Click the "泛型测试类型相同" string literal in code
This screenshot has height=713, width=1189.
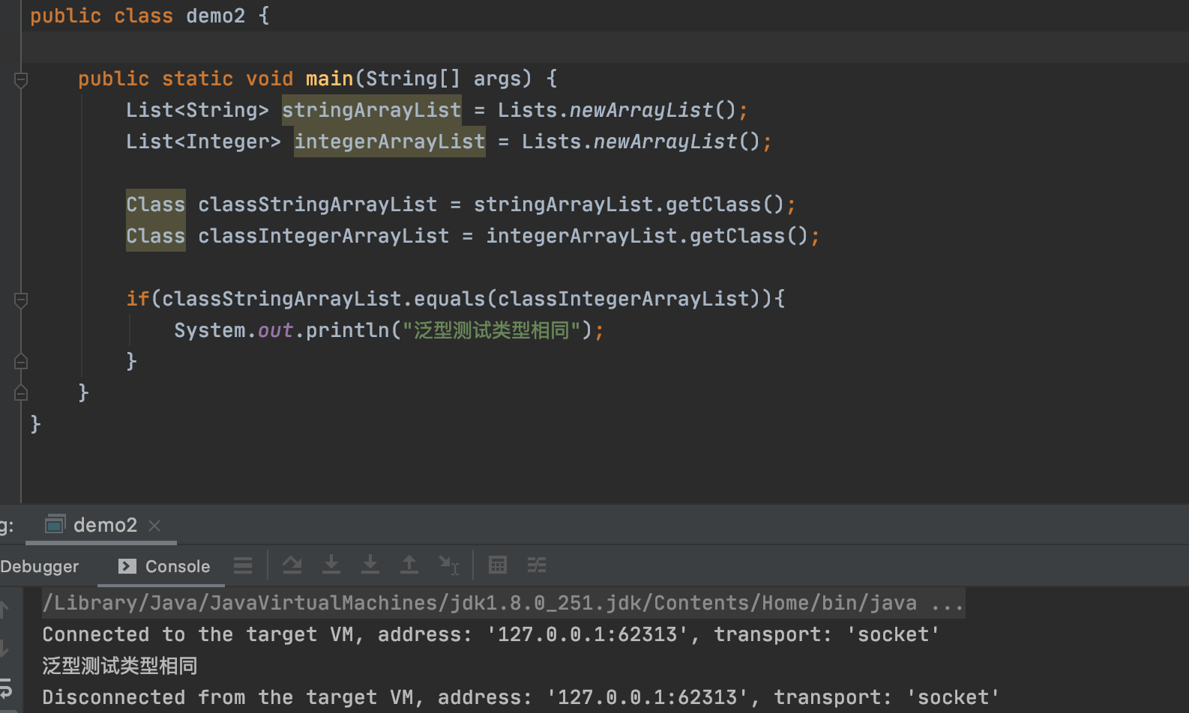pyautogui.click(x=492, y=330)
